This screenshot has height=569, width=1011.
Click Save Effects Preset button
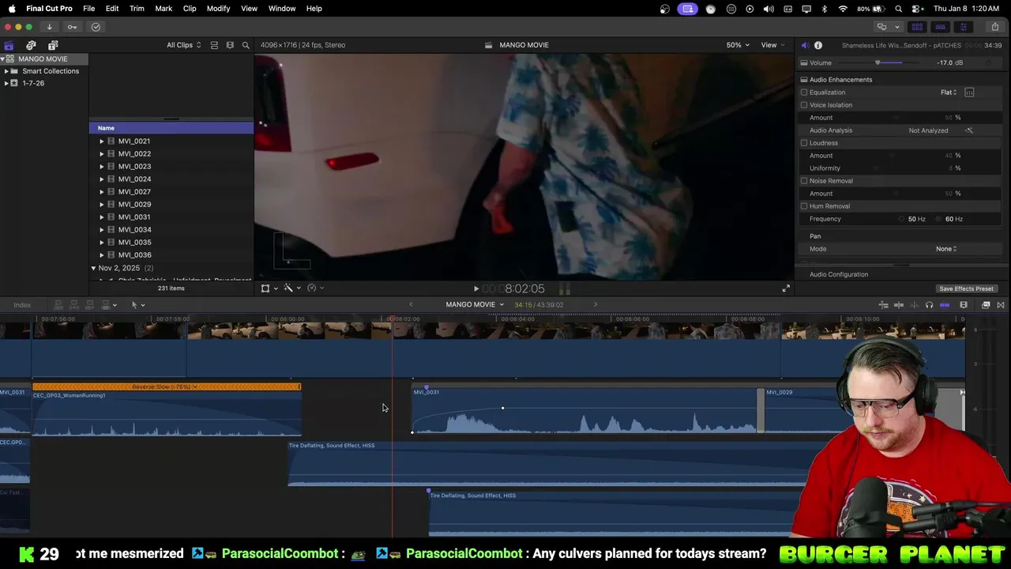click(x=966, y=288)
